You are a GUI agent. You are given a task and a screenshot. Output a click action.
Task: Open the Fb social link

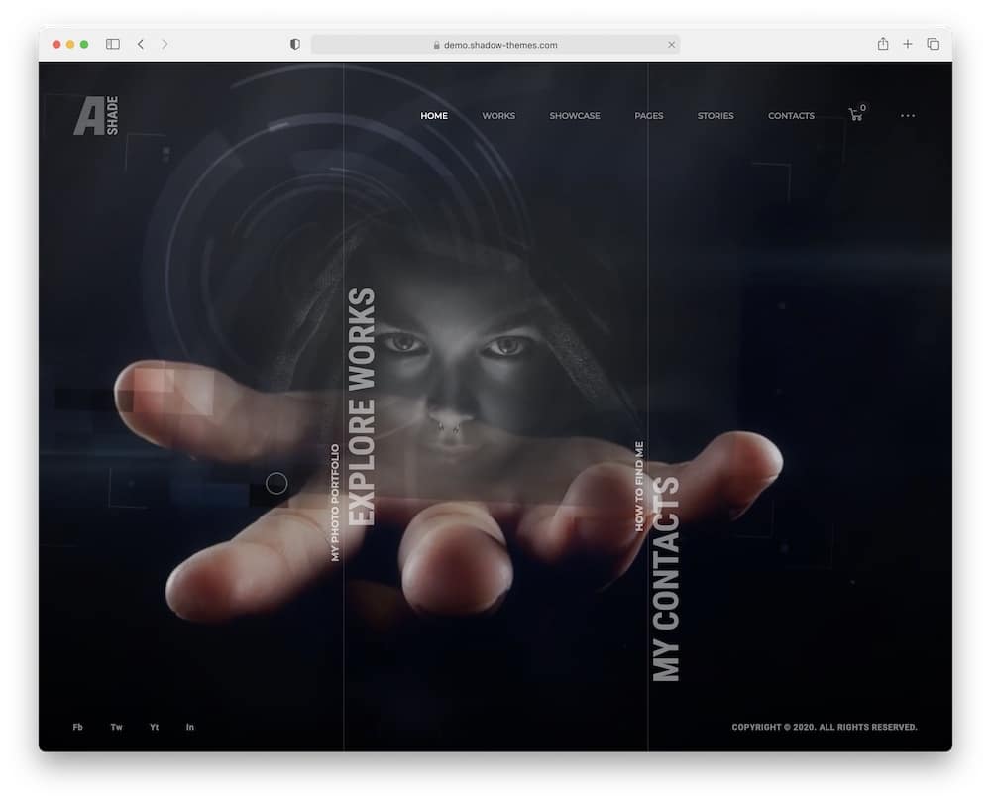77,727
